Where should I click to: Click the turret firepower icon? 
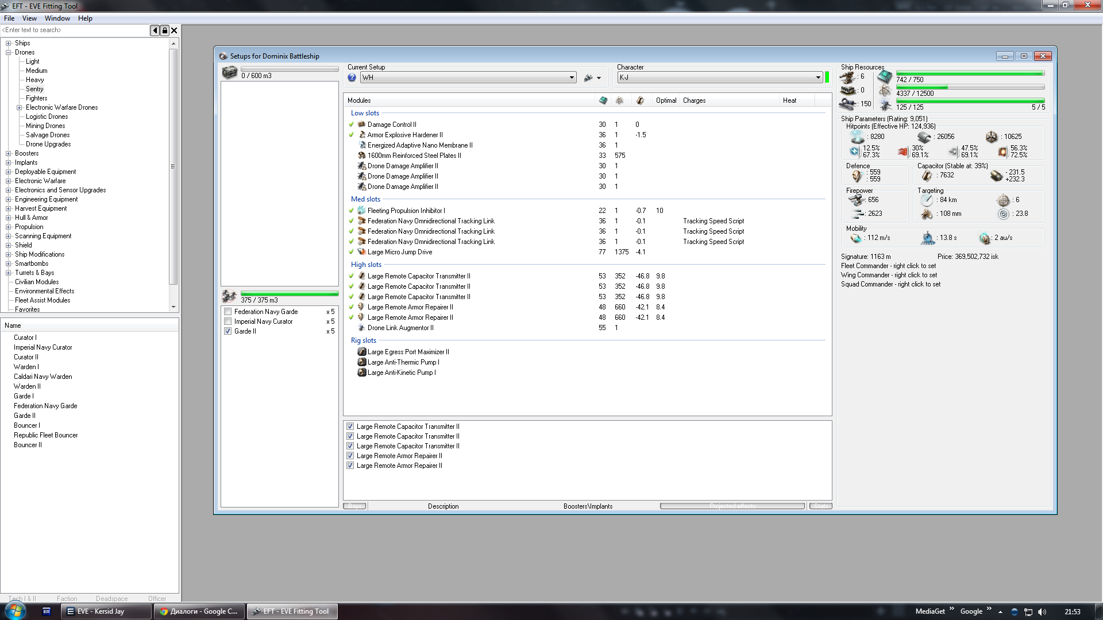[x=857, y=200]
